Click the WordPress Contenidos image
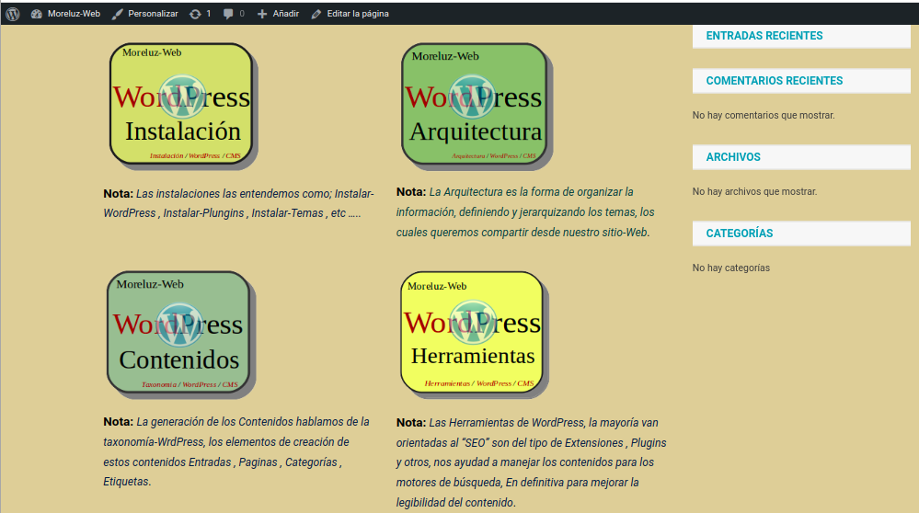 click(178, 333)
